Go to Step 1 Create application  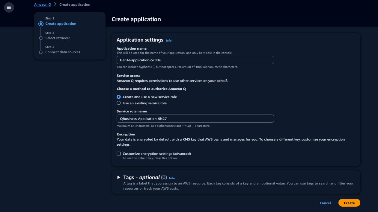tap(61, 24)
